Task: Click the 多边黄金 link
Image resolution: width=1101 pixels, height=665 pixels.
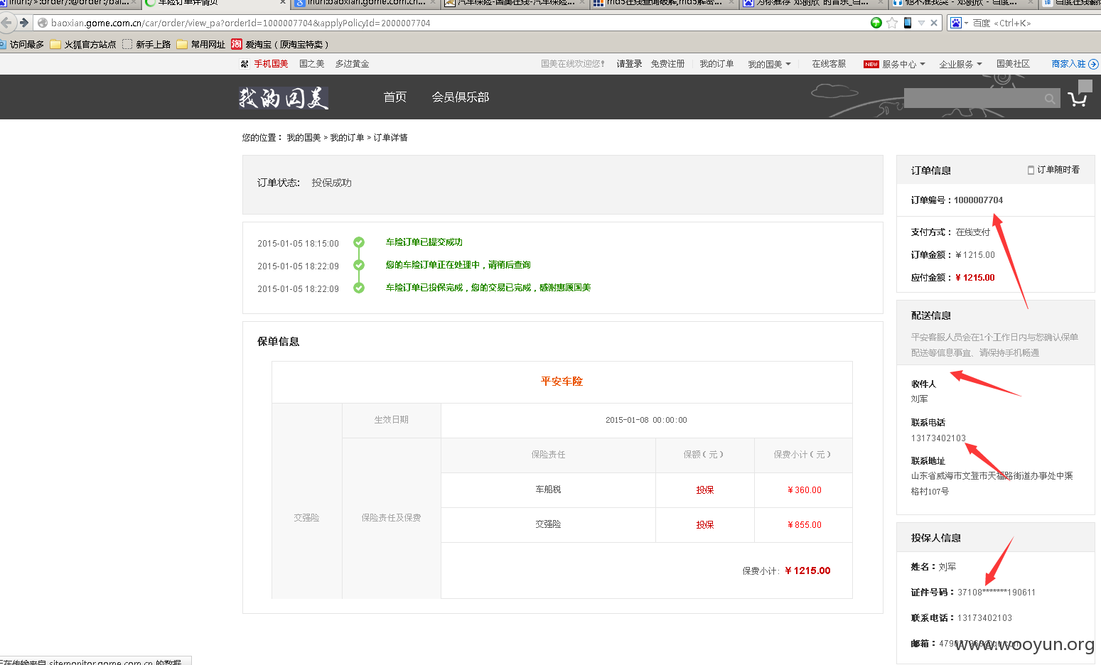Action: click(352, 64)
